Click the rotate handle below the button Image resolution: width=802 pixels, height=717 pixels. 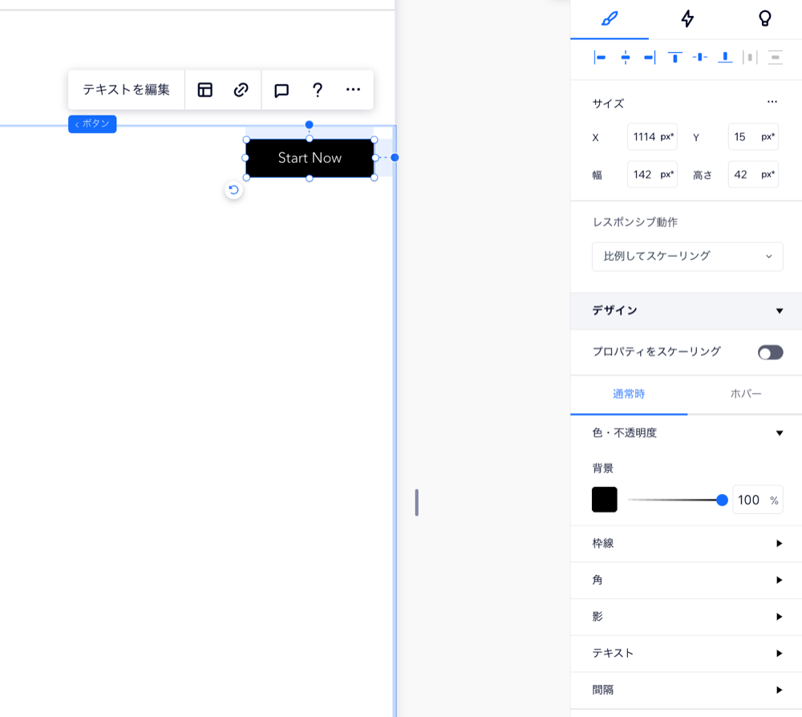pos(233,190)
